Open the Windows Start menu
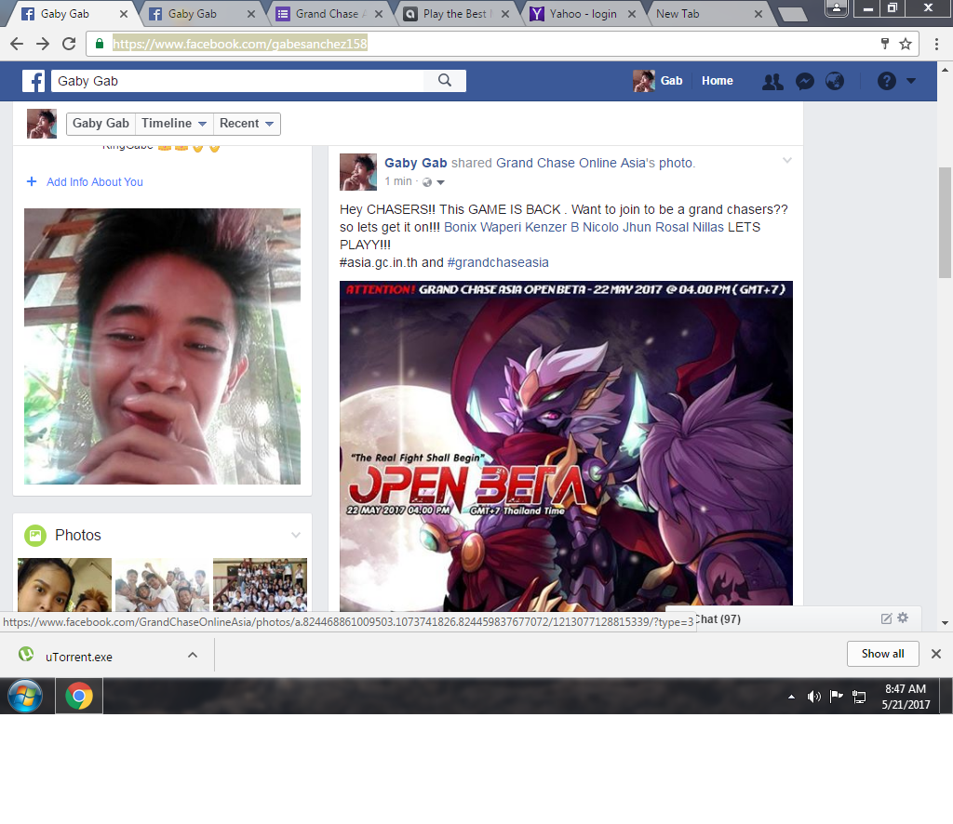Image resolution: width=953 pixels, height=824 pixels. point(25,696)
